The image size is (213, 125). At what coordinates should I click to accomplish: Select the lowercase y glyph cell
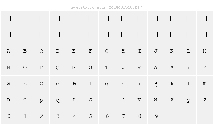(188, 100)
